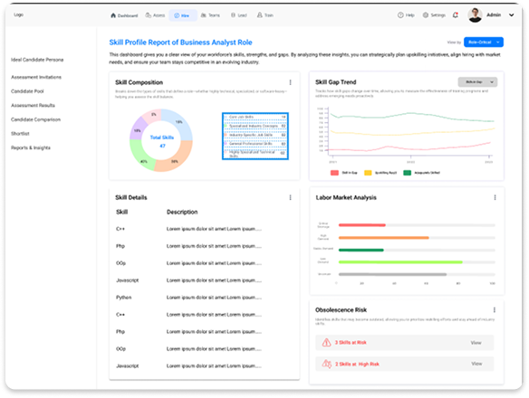Click the light green bar in Labor Market

pyautogui.click(x=400, y=261)
